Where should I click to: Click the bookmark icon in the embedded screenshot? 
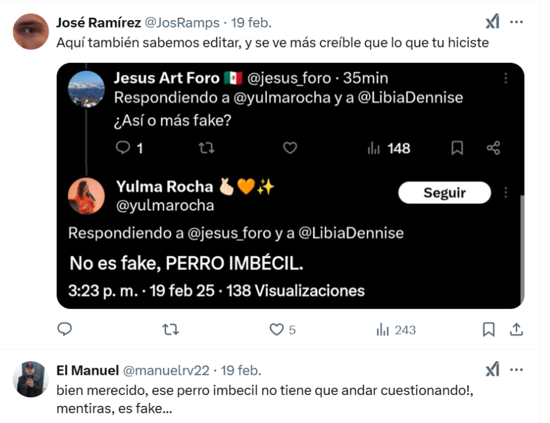457,148
